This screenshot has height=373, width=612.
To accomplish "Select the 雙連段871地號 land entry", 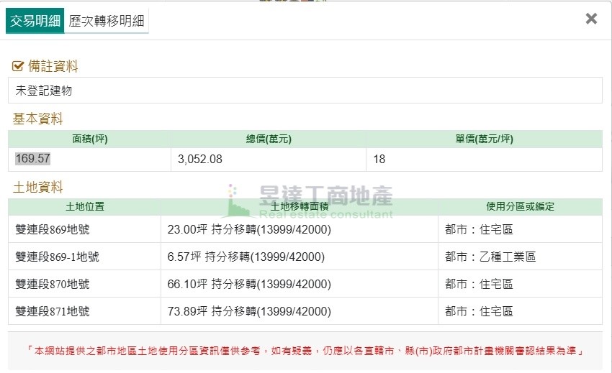I will [53, 311].
